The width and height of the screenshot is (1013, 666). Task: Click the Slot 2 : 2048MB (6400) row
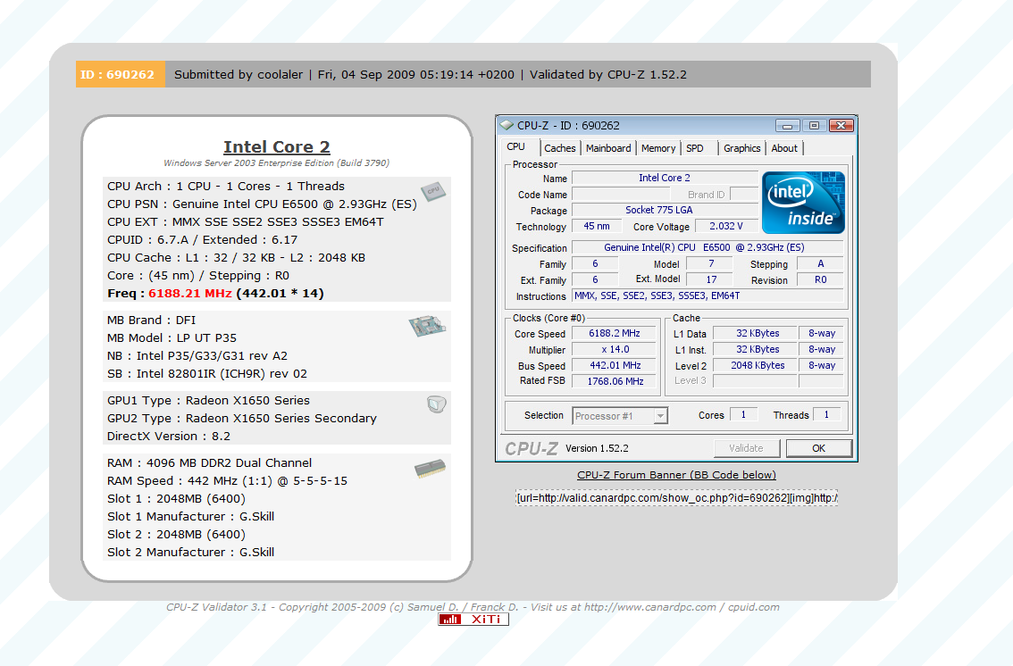(176, 535)
